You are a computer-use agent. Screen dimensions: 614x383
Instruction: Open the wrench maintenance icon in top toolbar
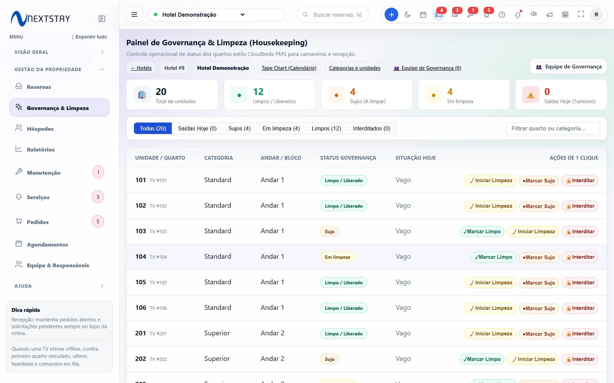[470, 15]
